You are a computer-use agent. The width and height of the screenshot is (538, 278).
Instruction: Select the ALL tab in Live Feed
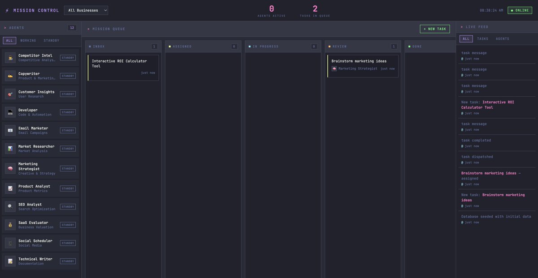click(466, 39)
